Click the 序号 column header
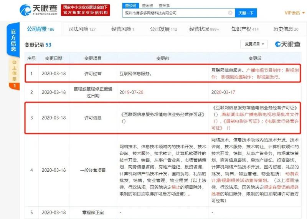This screenshot has height=219, width=307. click(31, 58)
